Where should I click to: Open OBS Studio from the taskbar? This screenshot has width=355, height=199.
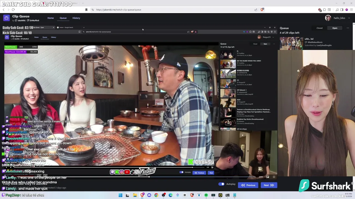(163, 195)
